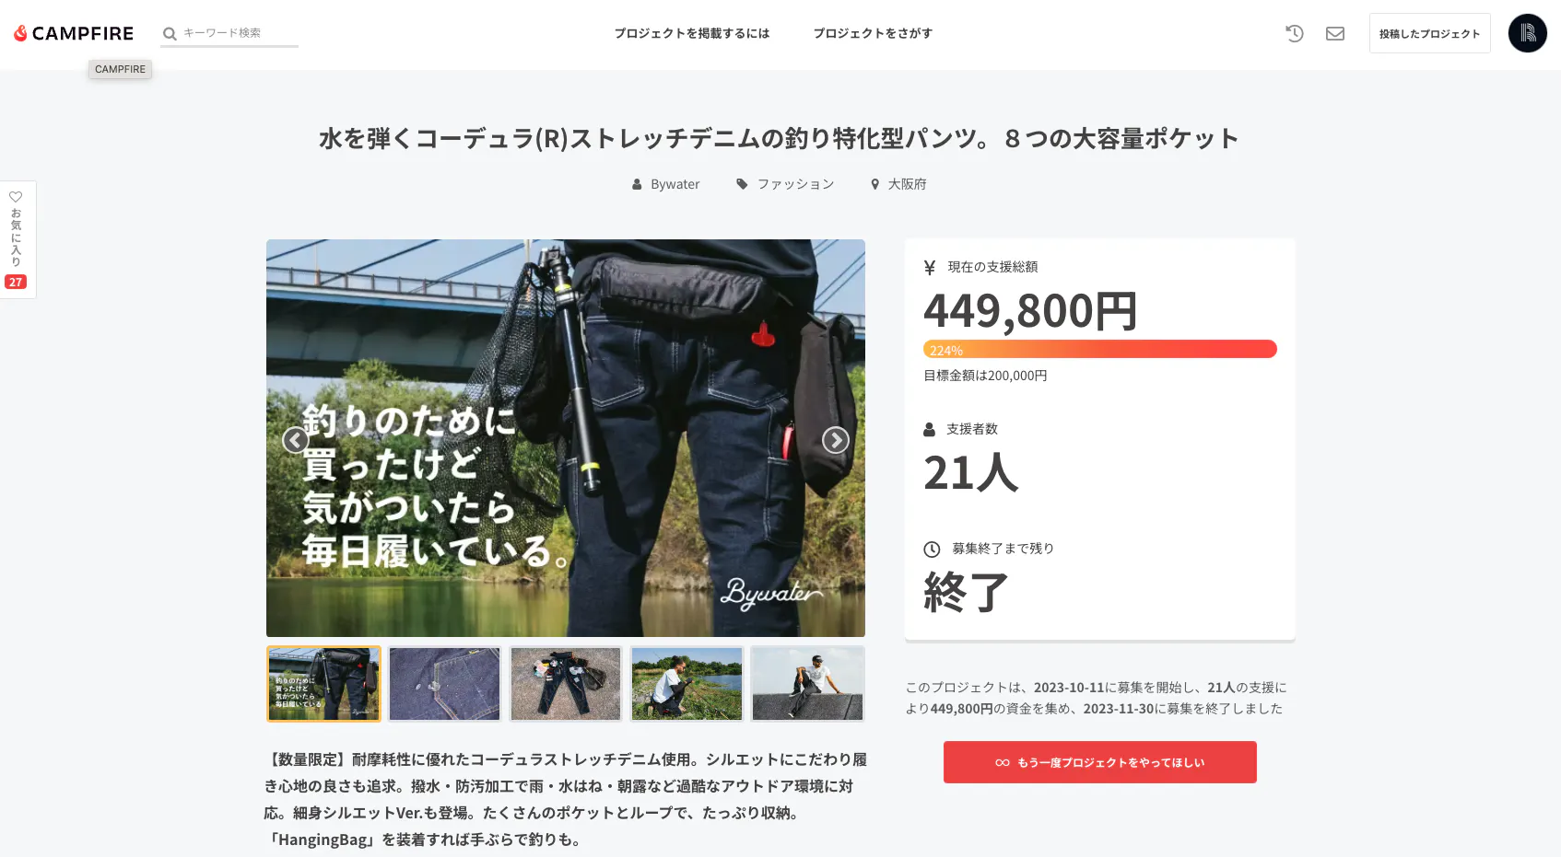Click the search magnifier icon
1561x857 pixels.
pyautogui.click(x=170, y=34)
